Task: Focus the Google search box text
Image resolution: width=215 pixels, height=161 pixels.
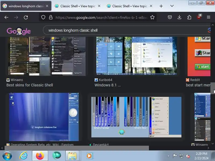Action: [73, 30]
